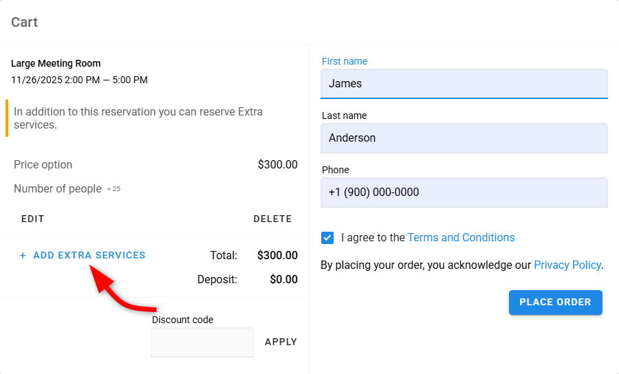Focus the First name field
The width and height of the screenshot is (619, 374).
[464, 84]
